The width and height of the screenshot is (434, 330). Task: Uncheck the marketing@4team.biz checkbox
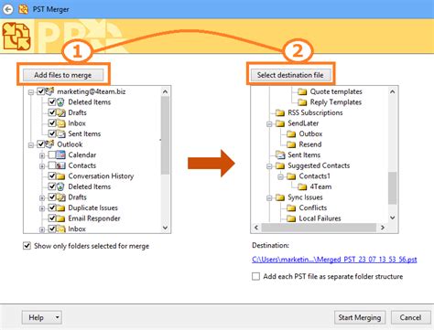coord(40,91)
